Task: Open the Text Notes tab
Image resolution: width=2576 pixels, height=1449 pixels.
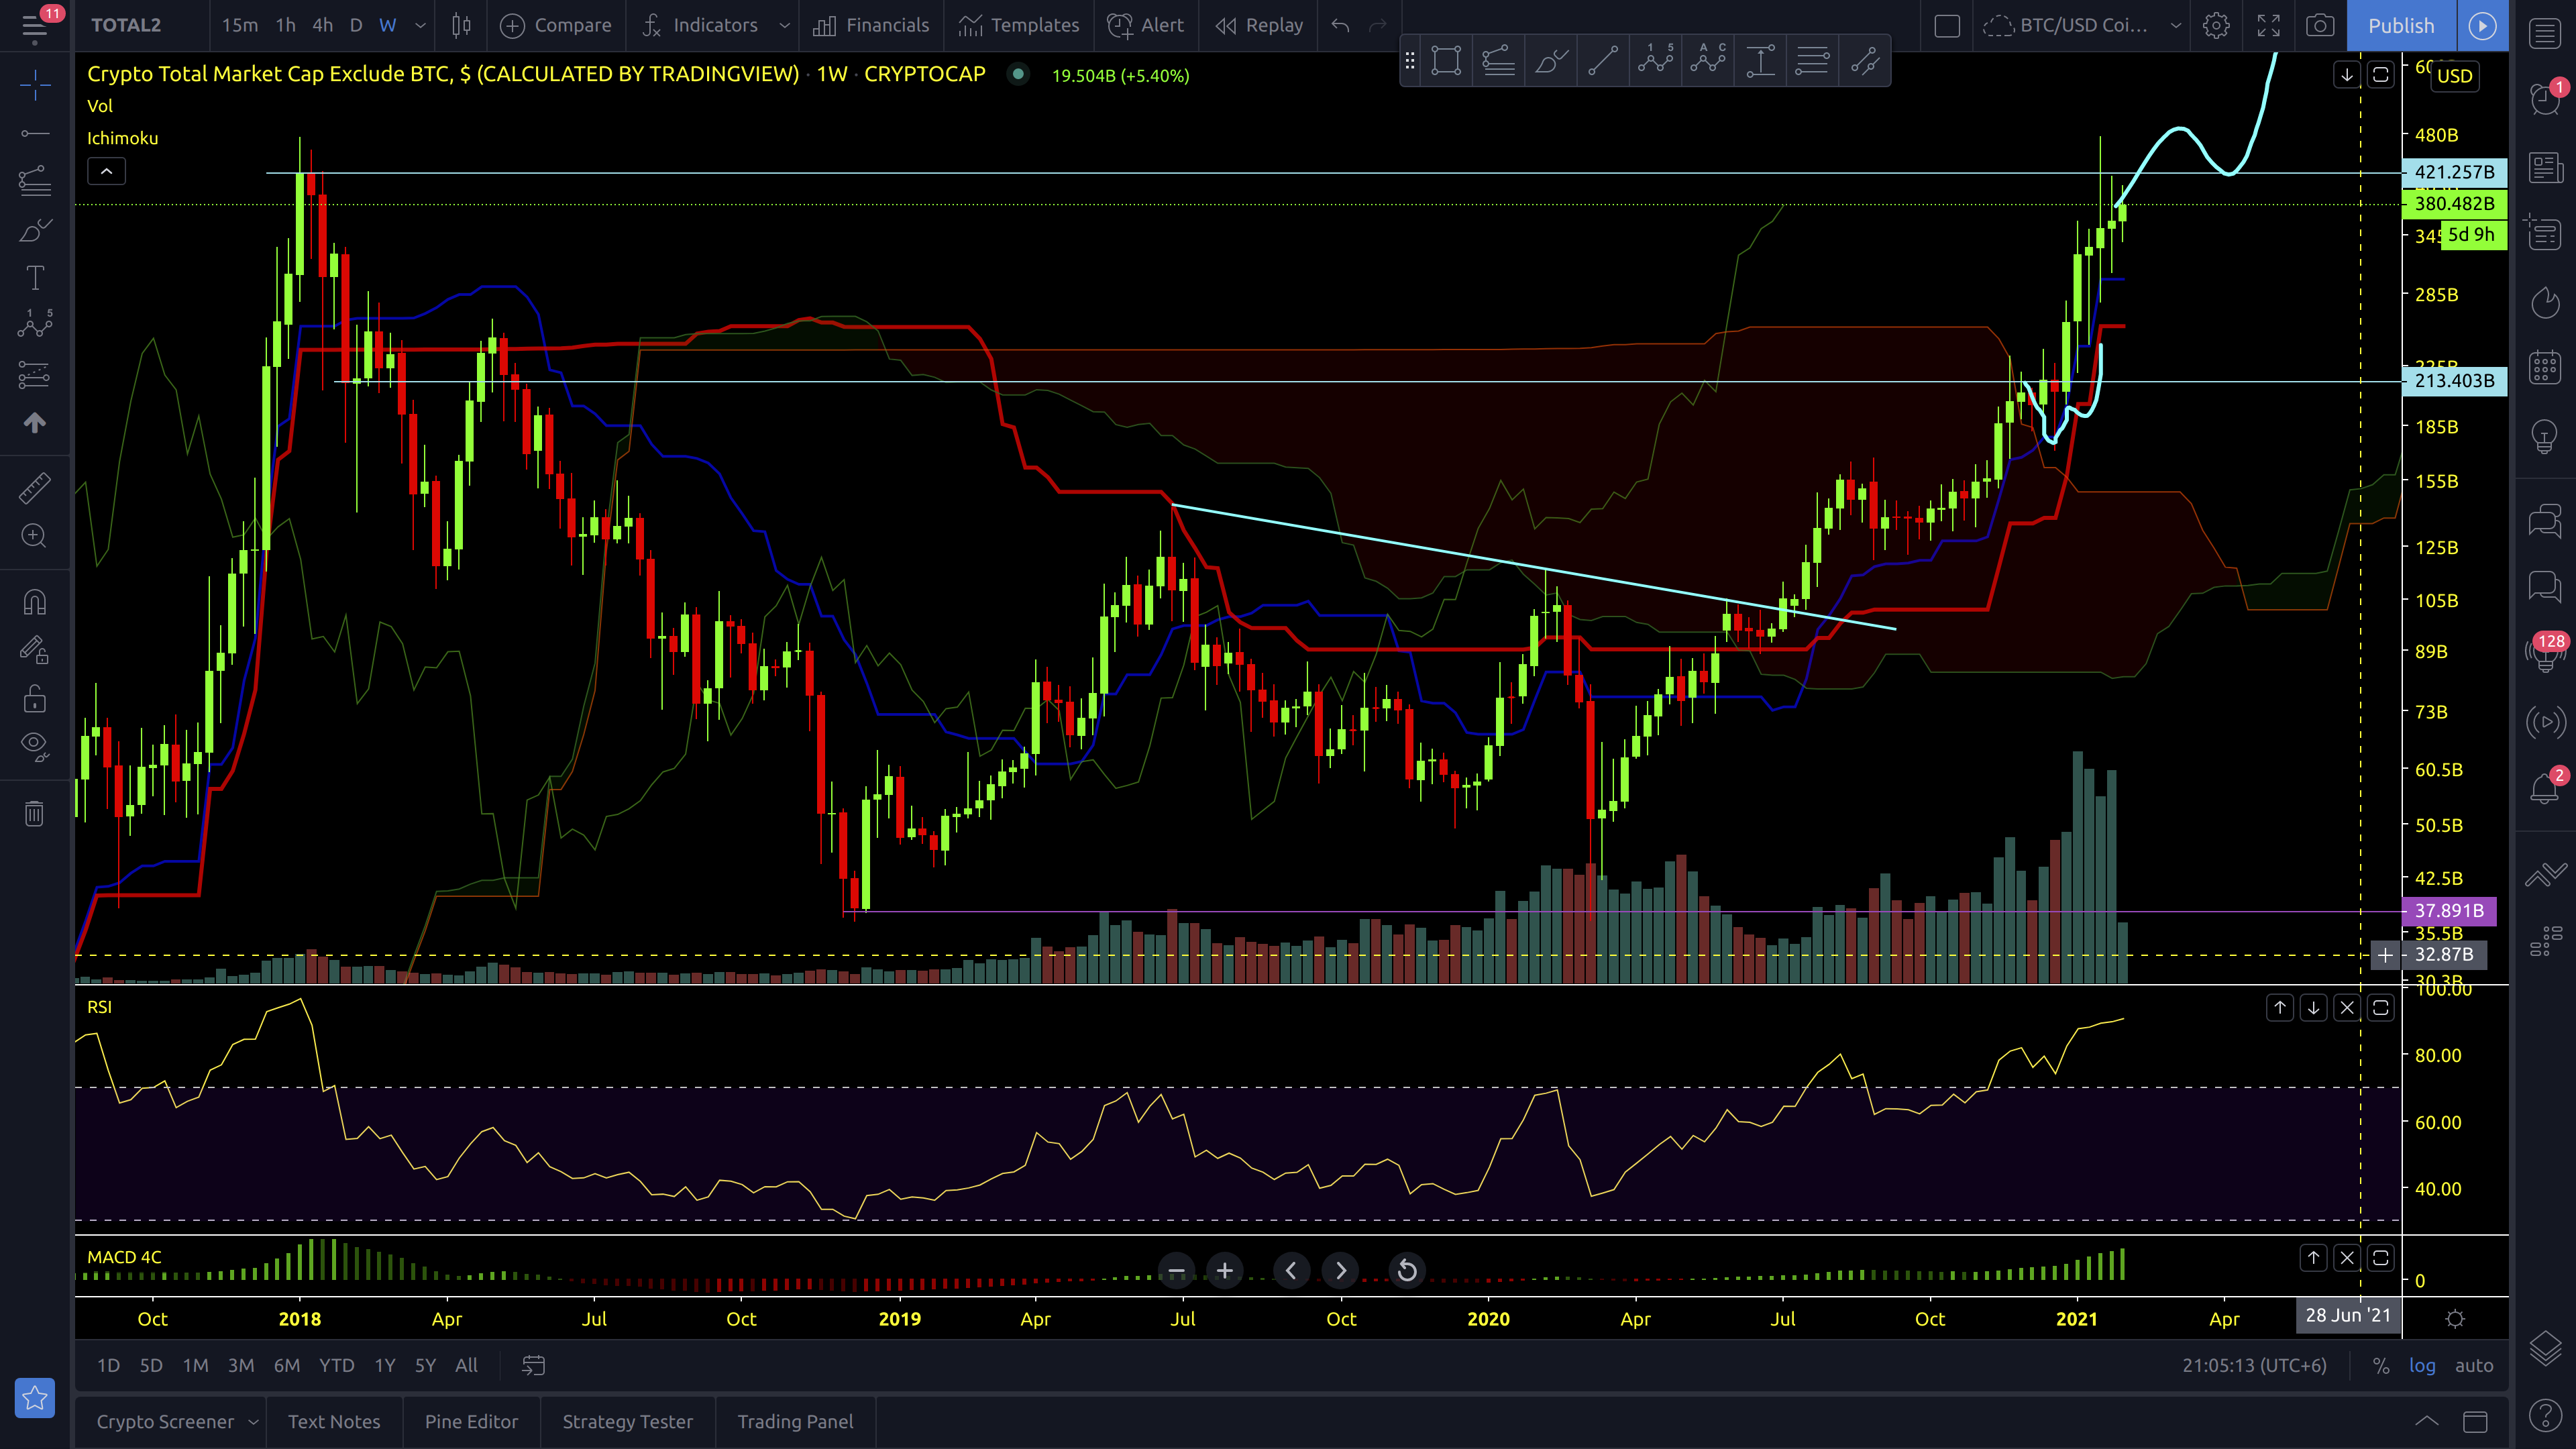Action: pyautogui.click(x=334, y=1421)
